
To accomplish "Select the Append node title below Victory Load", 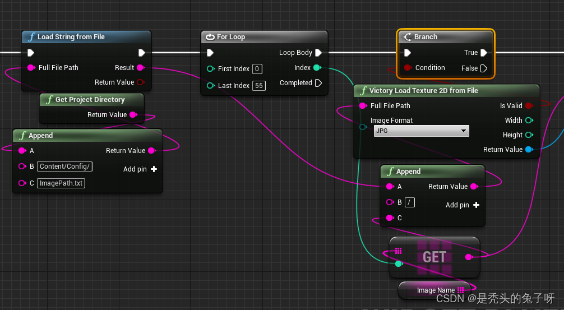I will click(408, 172).
